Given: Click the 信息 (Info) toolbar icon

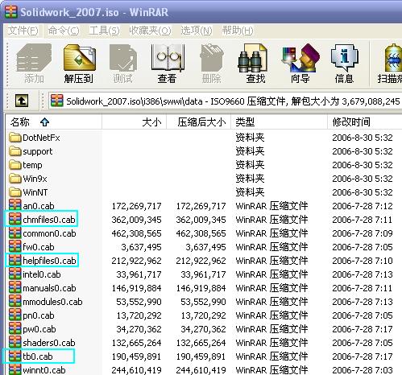Looking at the screenshot, I should 344,58.
